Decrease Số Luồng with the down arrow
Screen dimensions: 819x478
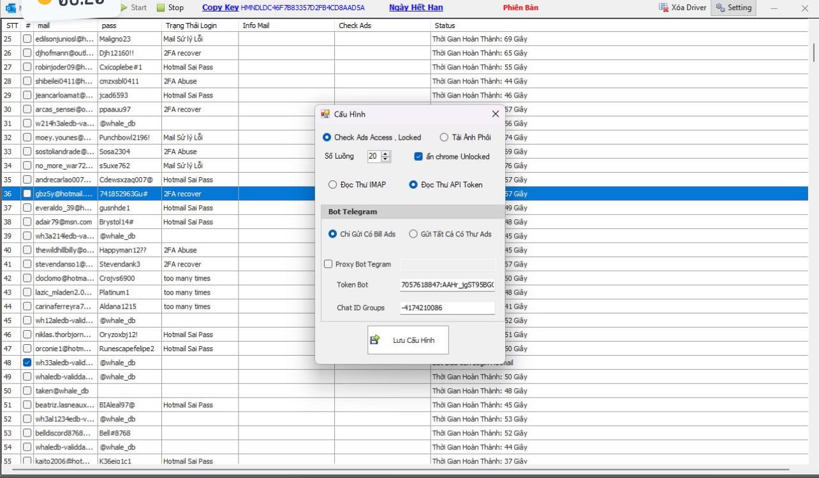click(386, 159)
